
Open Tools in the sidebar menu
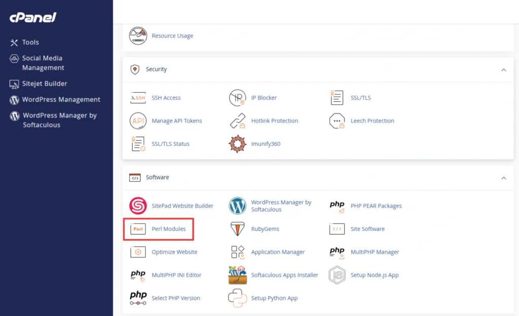tap(30, 43)
